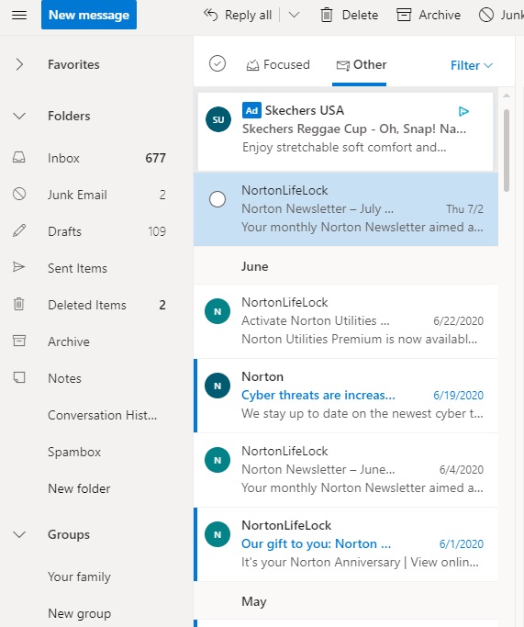The height and width of the screenshot is (627, 524).
Task: Click the Archive toolbar label
Action: pos(440,16)
